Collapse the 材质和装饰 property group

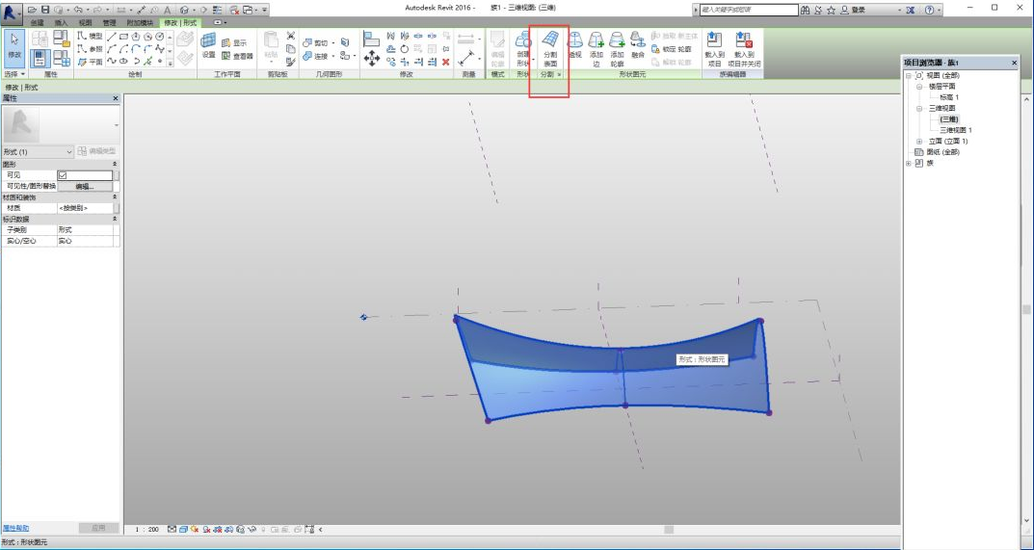point(116,196)
